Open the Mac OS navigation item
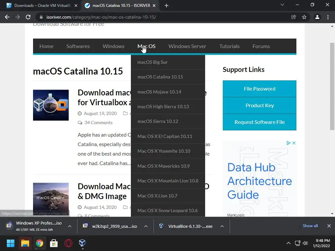This screenshot has width=335, height=251. pos(146,46)
